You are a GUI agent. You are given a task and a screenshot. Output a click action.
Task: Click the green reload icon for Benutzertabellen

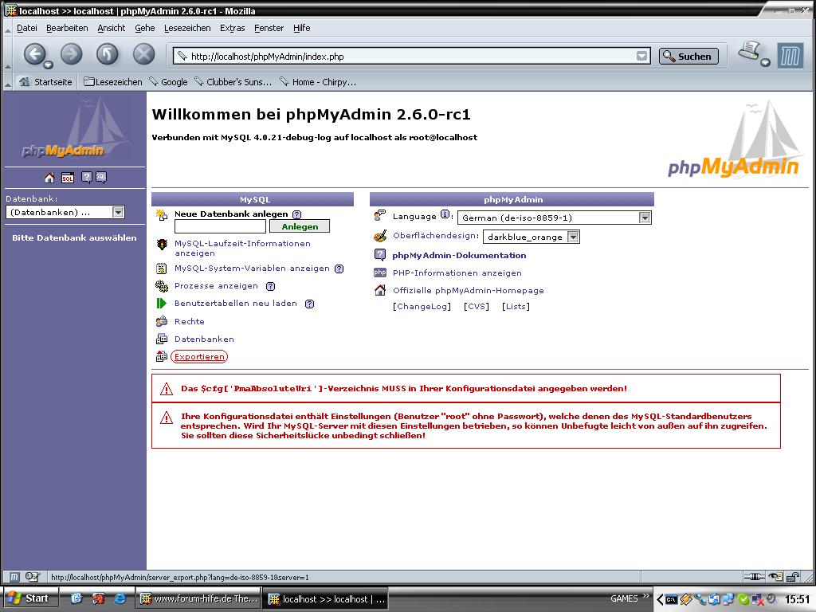[x=162, y=304]
